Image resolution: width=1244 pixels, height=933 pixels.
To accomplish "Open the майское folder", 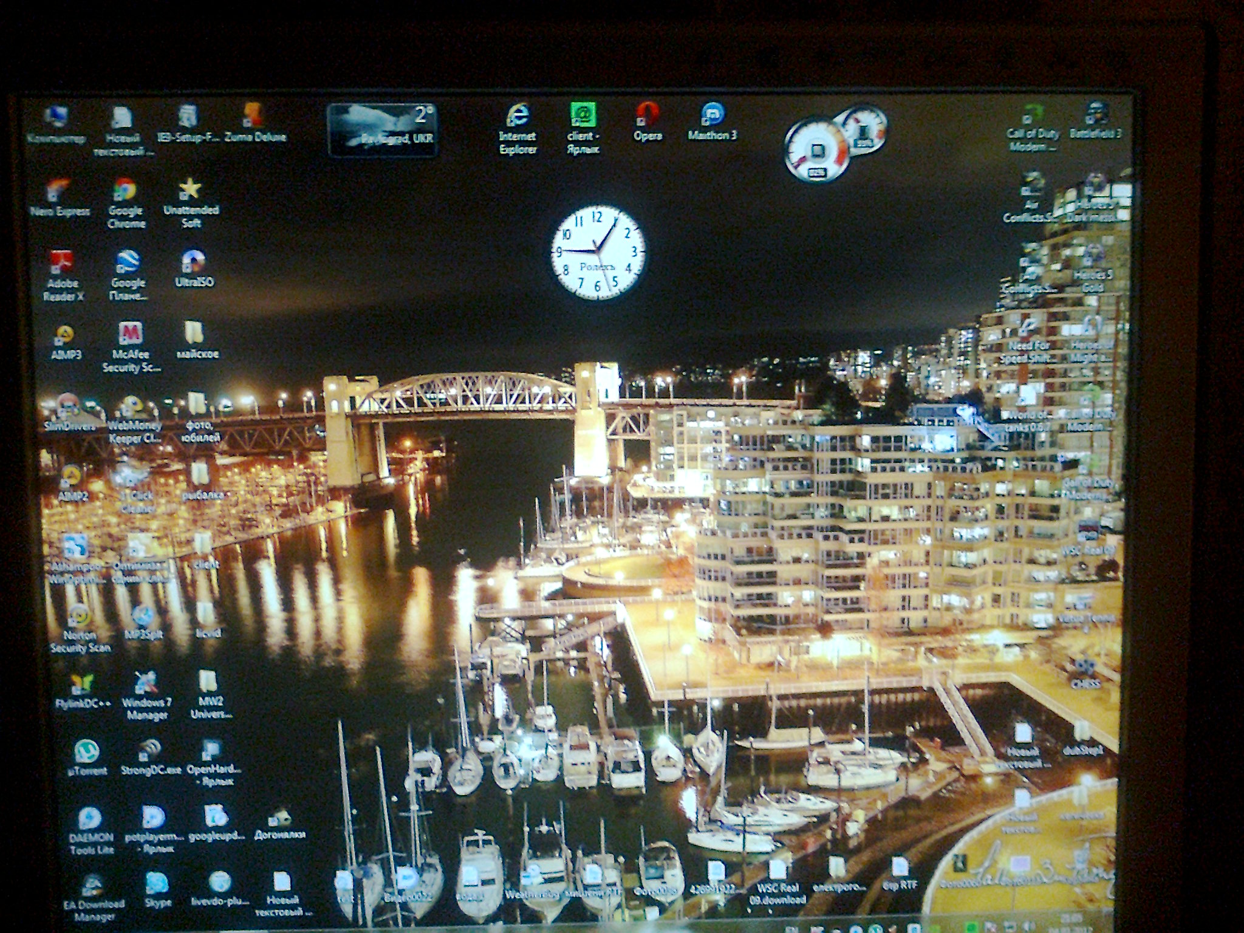I will (194, 333).
